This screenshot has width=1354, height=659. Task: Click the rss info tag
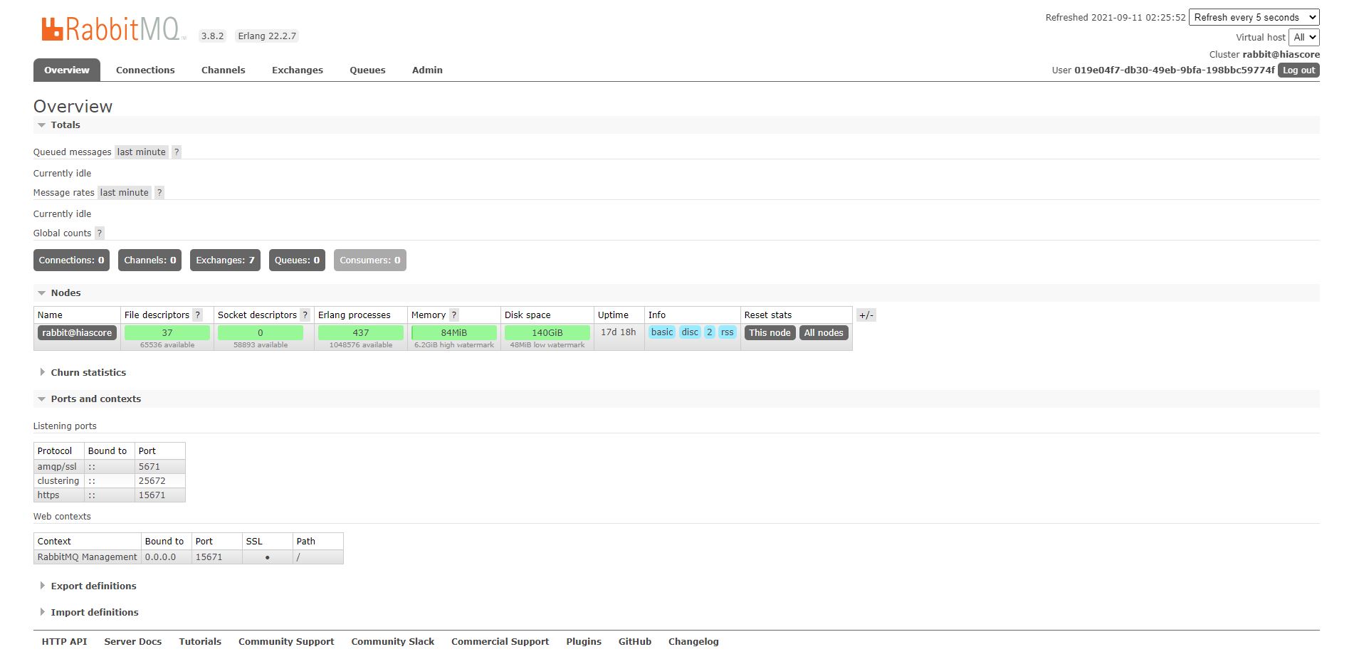pos(727,332)
